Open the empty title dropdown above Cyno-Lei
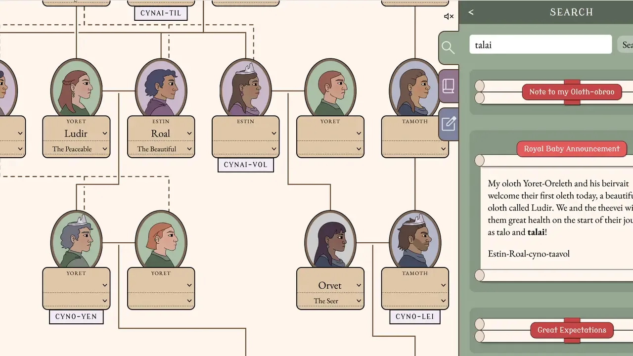 pos(414,301)
